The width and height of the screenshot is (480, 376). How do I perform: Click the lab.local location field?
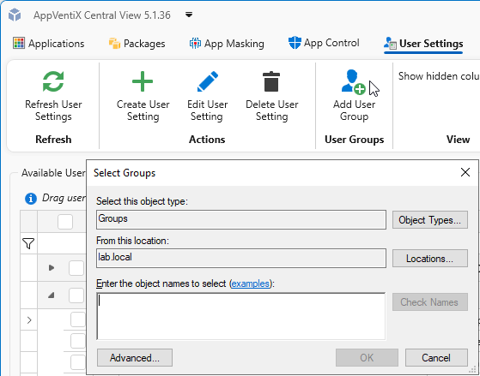coord(241,258)
